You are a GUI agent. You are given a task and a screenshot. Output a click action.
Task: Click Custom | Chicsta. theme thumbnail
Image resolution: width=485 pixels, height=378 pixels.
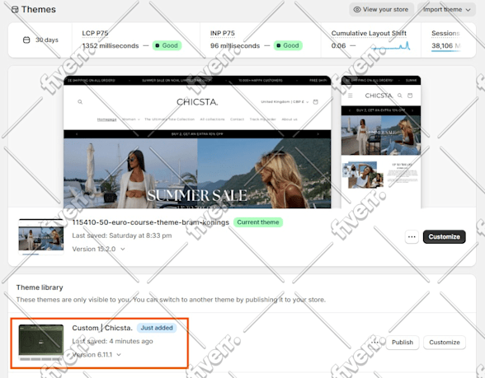click(41, 343)
